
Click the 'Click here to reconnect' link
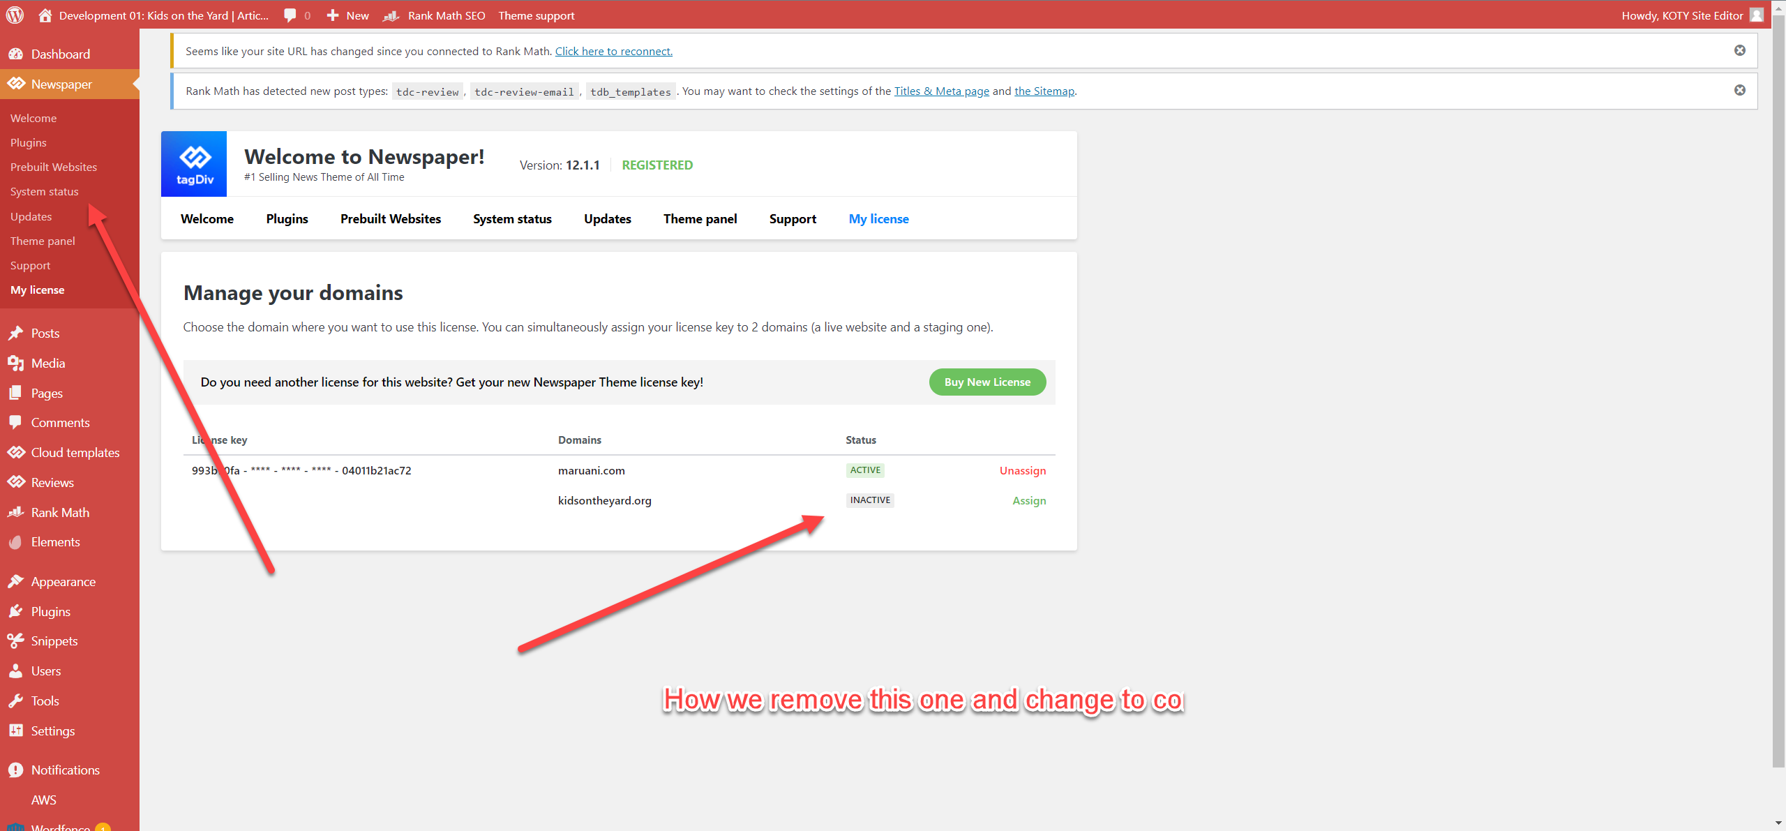coord(614,51)
